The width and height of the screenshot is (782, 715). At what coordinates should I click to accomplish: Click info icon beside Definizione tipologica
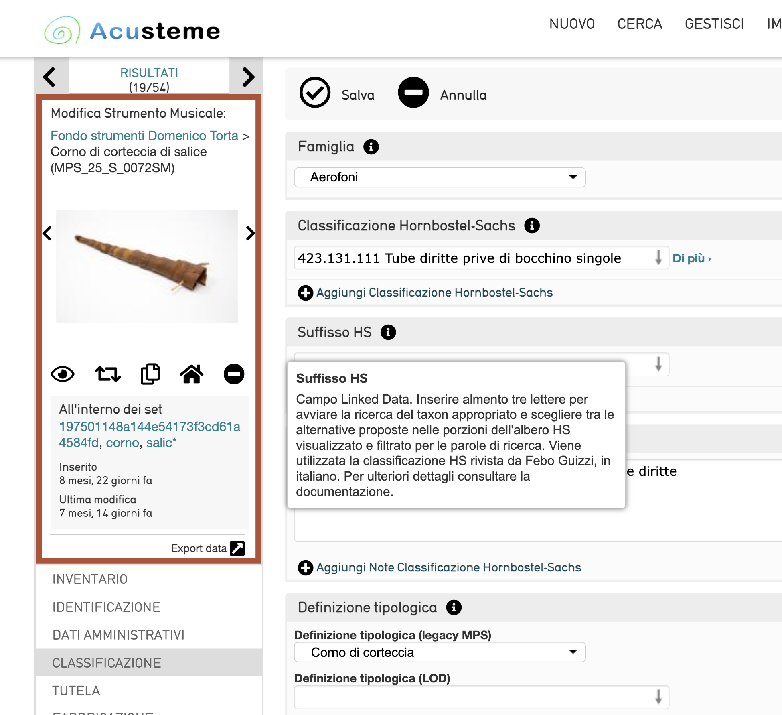(454, 607)
